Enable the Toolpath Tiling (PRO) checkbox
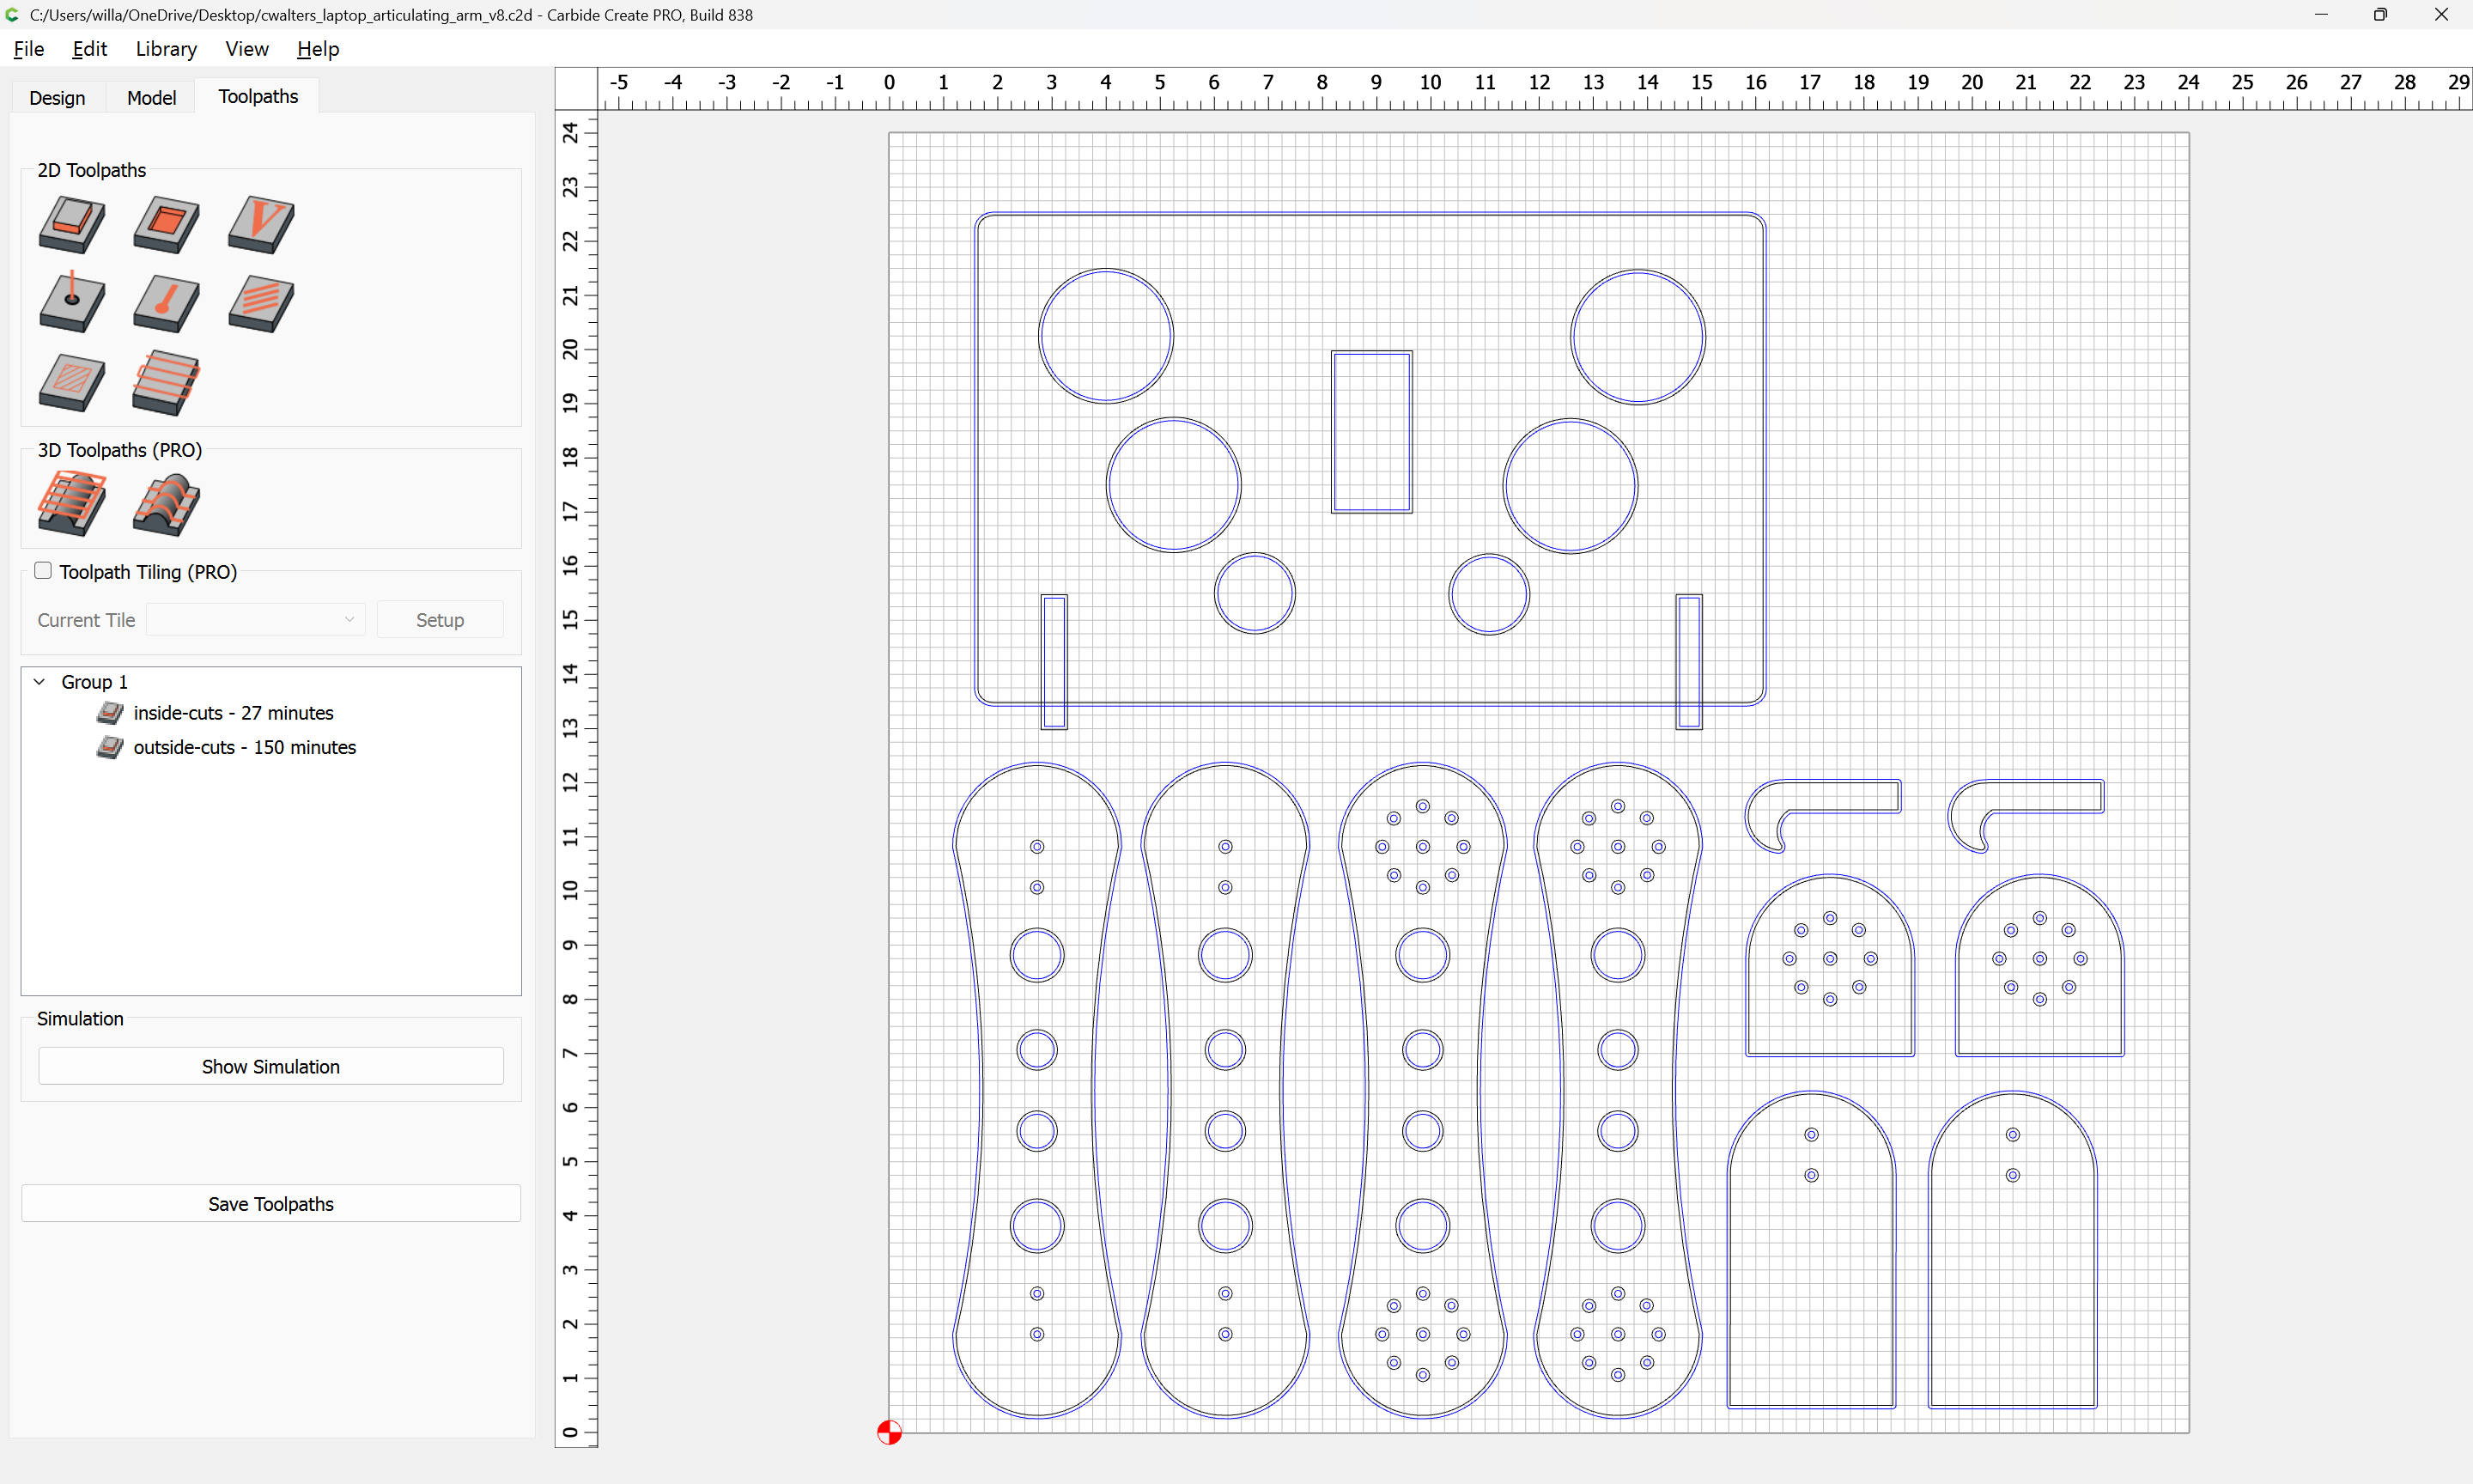The image size is (2473, 1484). click(43, 571)
